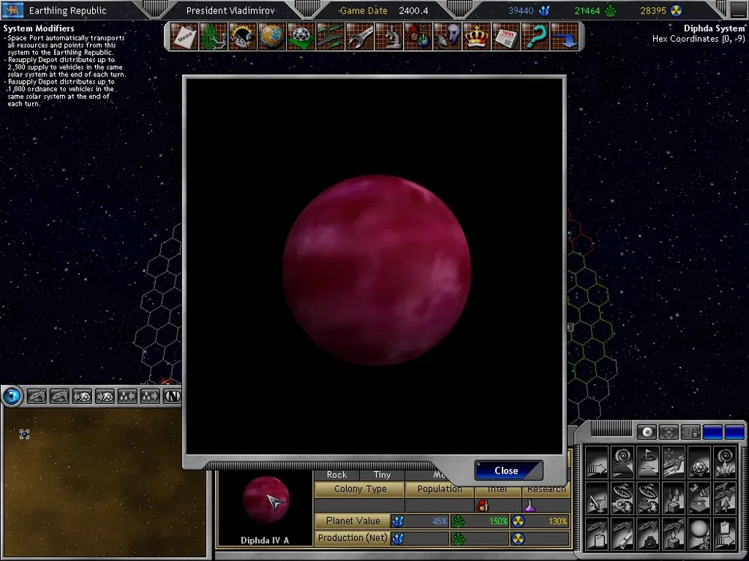Image resolution: width=749 pixels, height=561 pixels.
Task: Open the newspaper News log icon
Action: click(x=506, y=36)
